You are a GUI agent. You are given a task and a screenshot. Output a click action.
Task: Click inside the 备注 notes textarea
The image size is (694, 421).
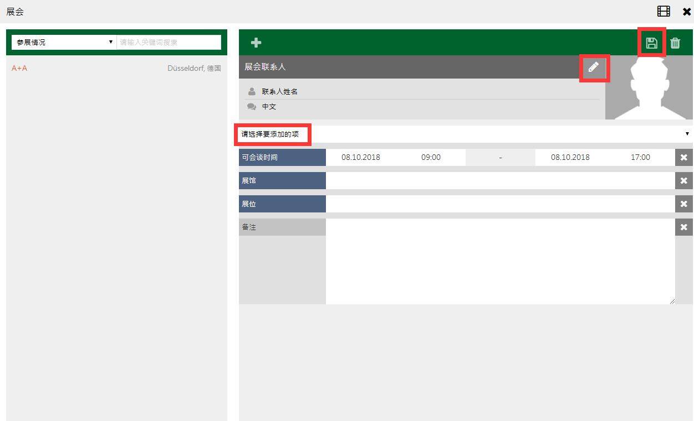pos(500,261)
